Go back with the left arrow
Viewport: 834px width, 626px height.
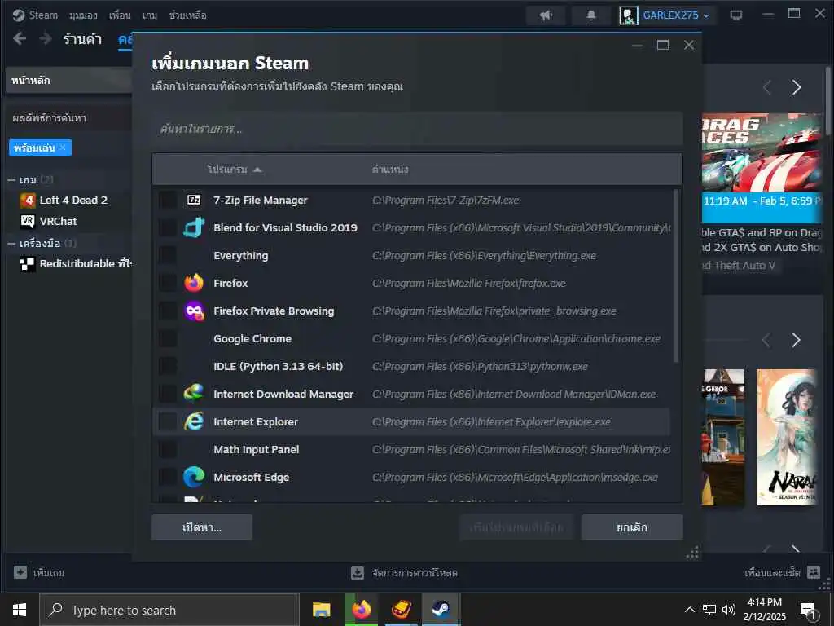point(20,38)
